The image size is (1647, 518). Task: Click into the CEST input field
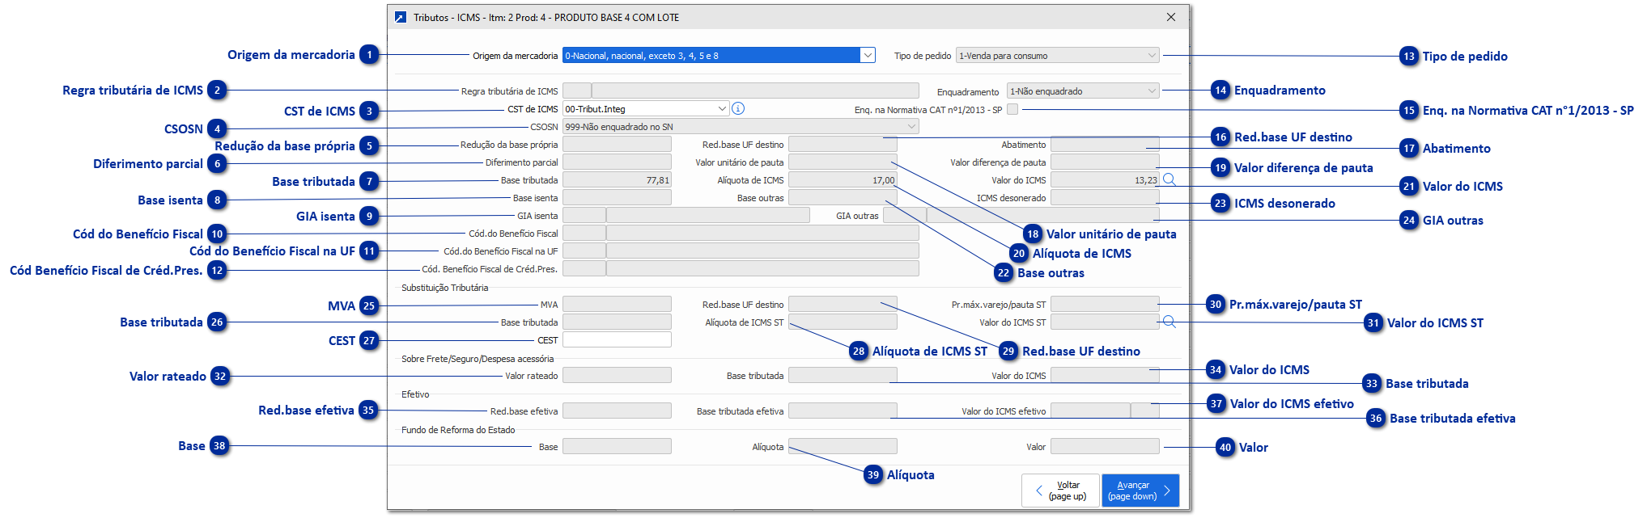pyautogui.click(x=617, y=340)
